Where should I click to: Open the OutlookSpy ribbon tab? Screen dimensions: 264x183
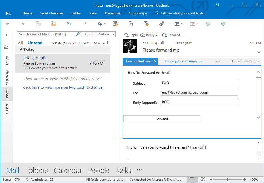pos(138,13)
